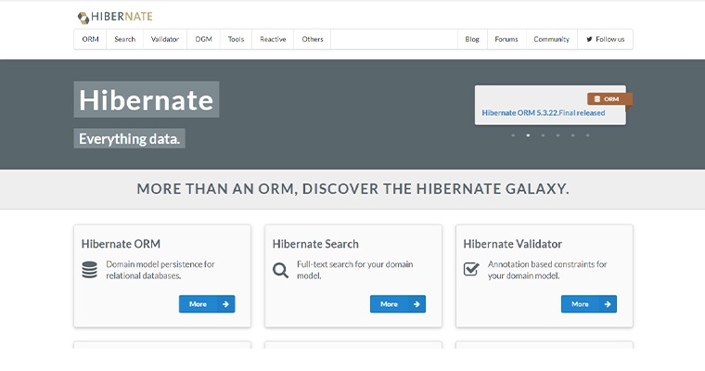
Task: Click 'Full-text search for your domain model' text
Action: (354, 270)
